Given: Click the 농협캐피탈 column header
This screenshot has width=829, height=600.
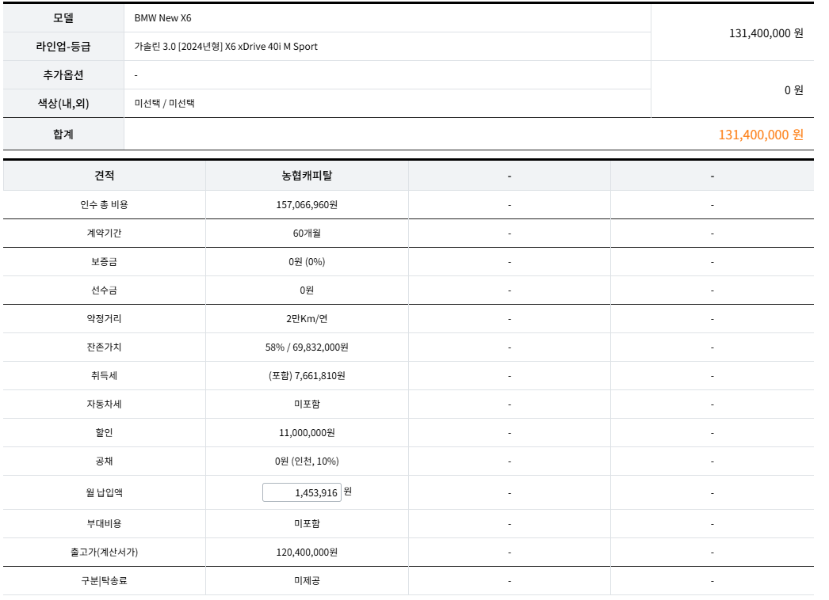Looking at the screenshot, I should [x=307, y=176].
